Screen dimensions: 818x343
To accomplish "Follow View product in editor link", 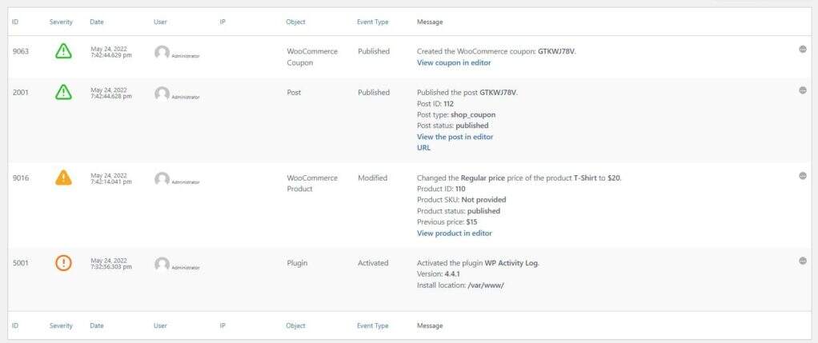I will point(454,233).
